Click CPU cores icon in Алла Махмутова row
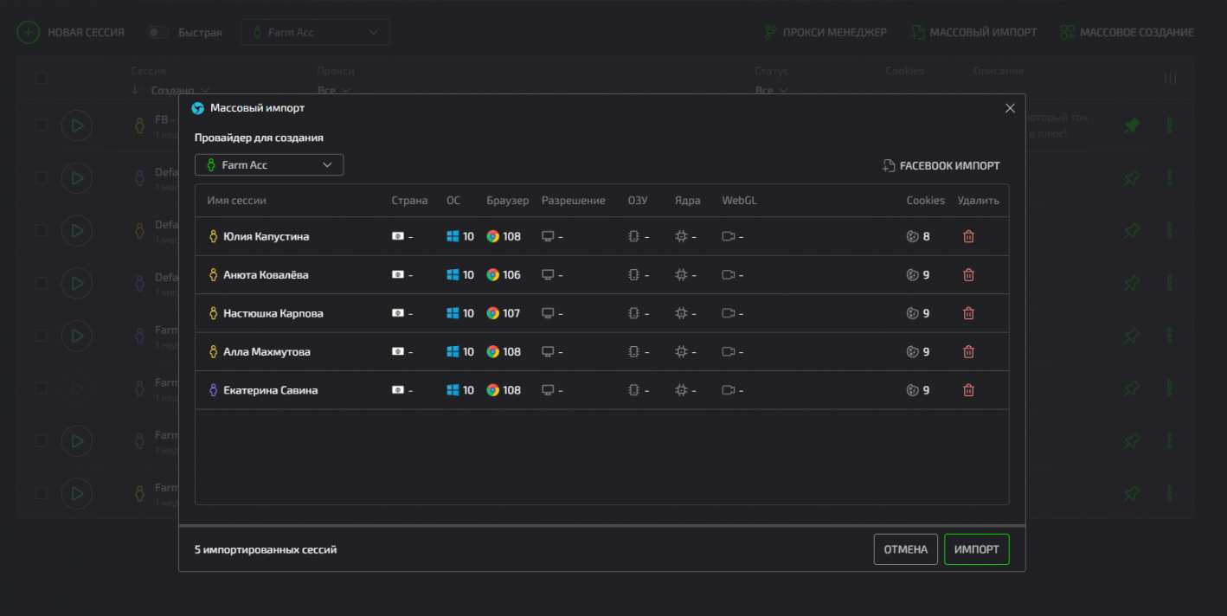This screenshot has height=616, width=1227. point(682,352)
